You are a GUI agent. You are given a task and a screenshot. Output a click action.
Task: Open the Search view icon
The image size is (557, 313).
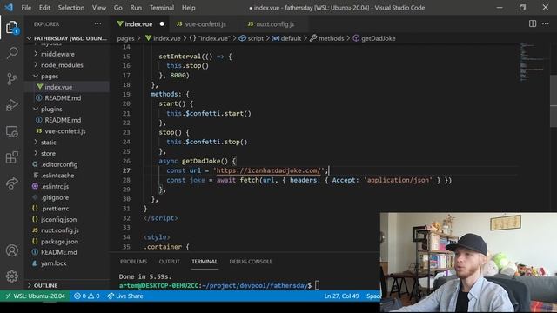pos(11,53)
